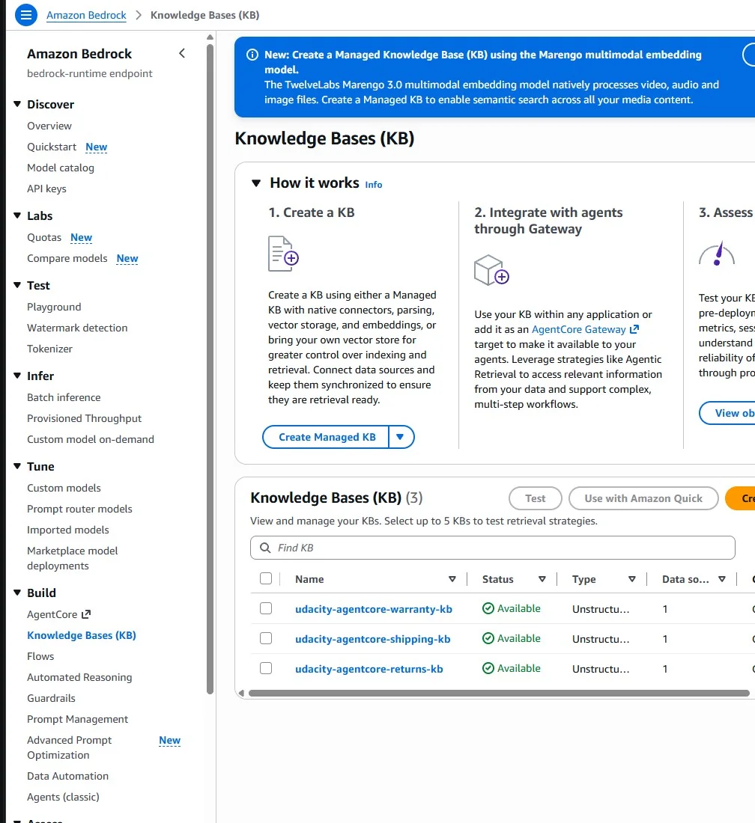Open udacity-agentcore-shipping-kb knowledge base
This screenshot has width=755, height=823.
(372, 639)
